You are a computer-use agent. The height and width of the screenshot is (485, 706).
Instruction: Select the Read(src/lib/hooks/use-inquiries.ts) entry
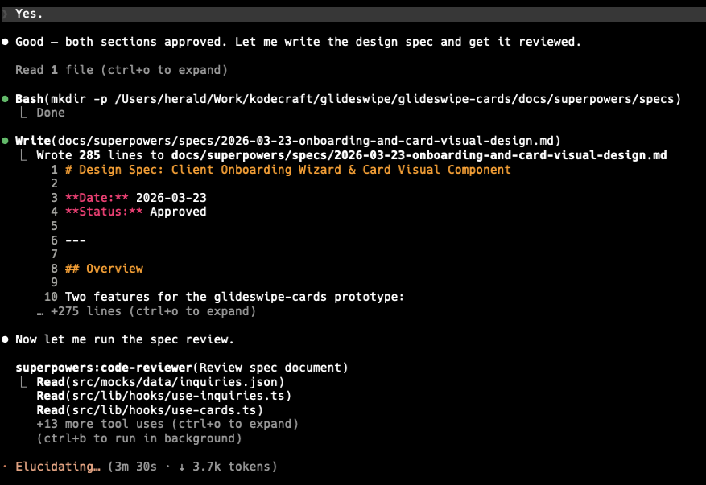163,396
